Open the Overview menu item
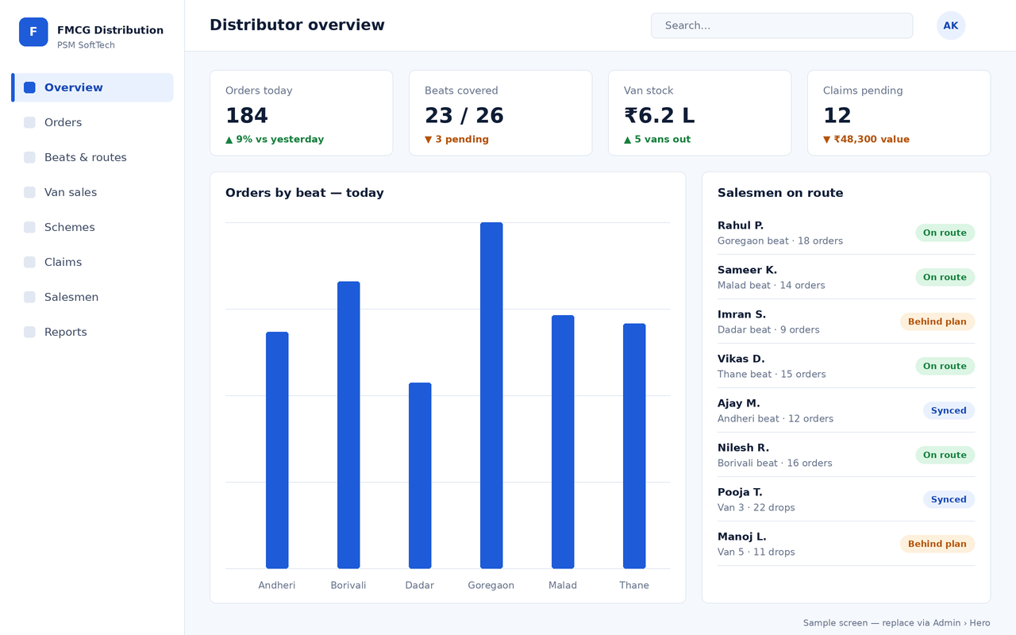1016x635 pixels. pyautogui.click(x=92, y=87)
